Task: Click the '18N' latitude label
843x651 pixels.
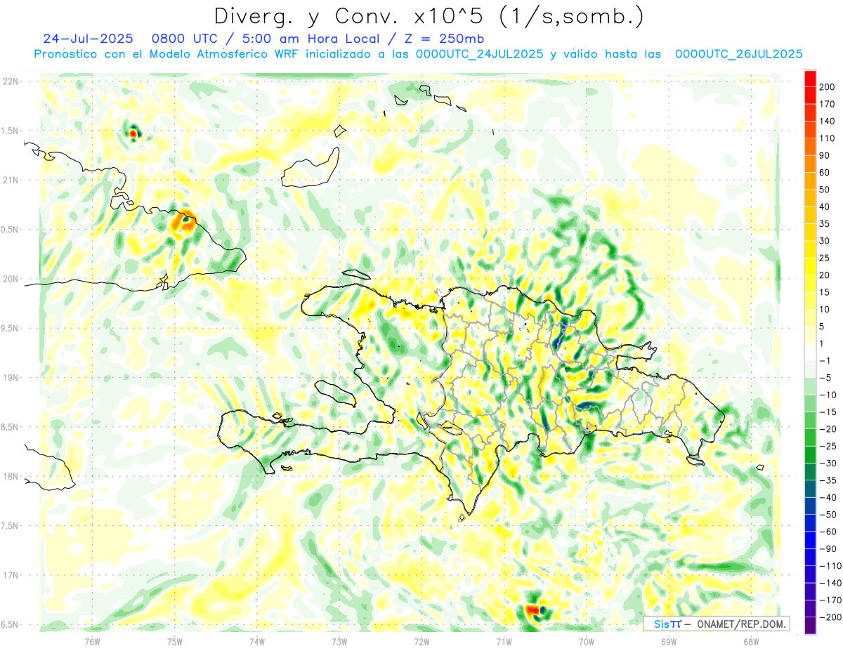Action: (x=10, y=477)
